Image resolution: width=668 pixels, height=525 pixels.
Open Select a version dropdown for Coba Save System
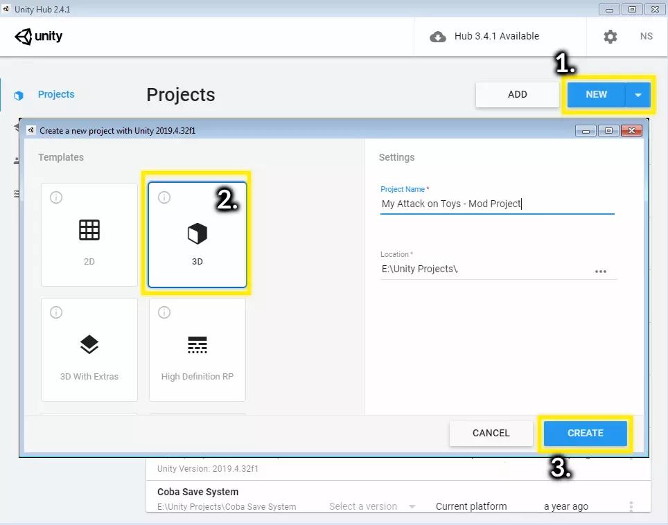pos(372,506)
